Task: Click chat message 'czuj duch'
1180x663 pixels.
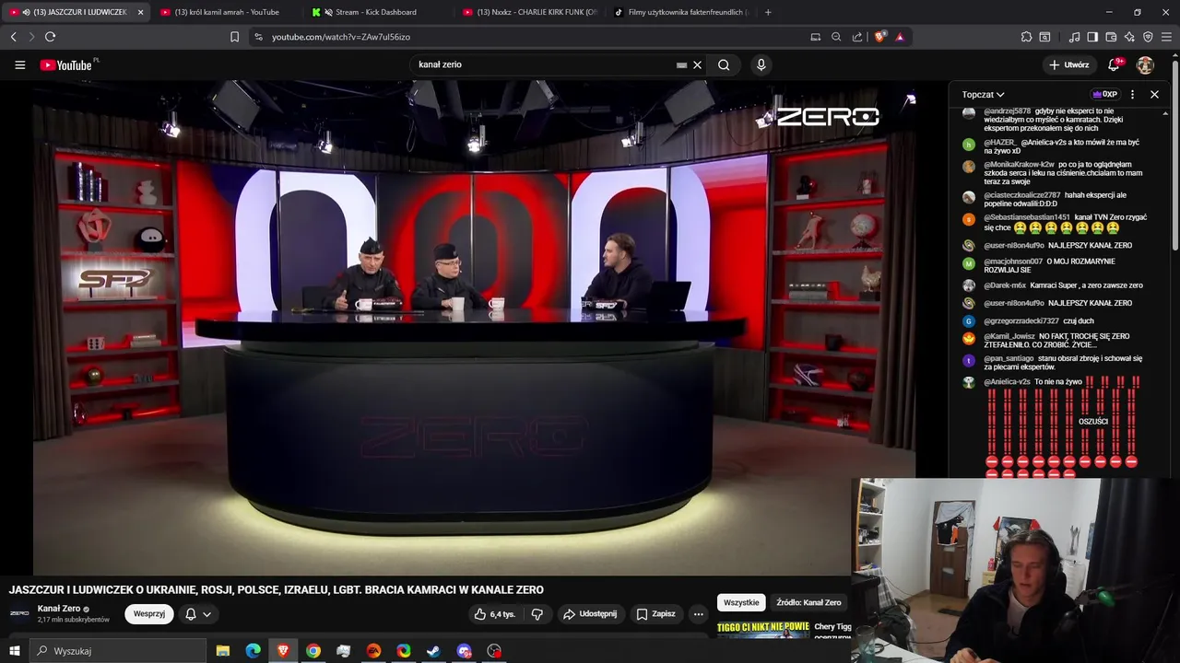Action: click(x=1079, y=321)
